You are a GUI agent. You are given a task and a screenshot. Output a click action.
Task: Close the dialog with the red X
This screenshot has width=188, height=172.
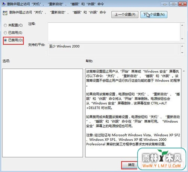pos(182,4)
